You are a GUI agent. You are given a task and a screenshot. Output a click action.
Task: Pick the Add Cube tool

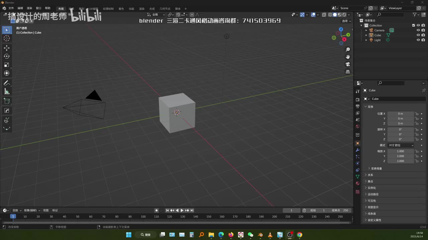pos(7,101)
